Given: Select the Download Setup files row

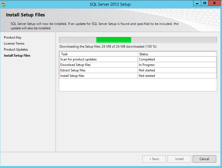Looking at the screenshot, I should tap(138, 65).
